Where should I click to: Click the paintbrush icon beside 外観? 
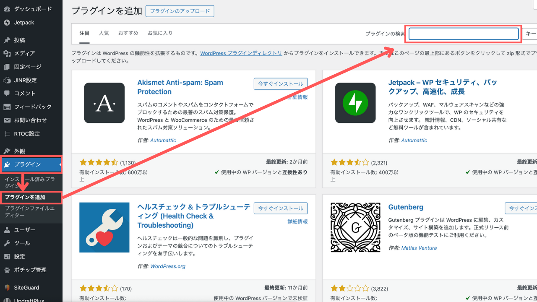coord(7,151)
